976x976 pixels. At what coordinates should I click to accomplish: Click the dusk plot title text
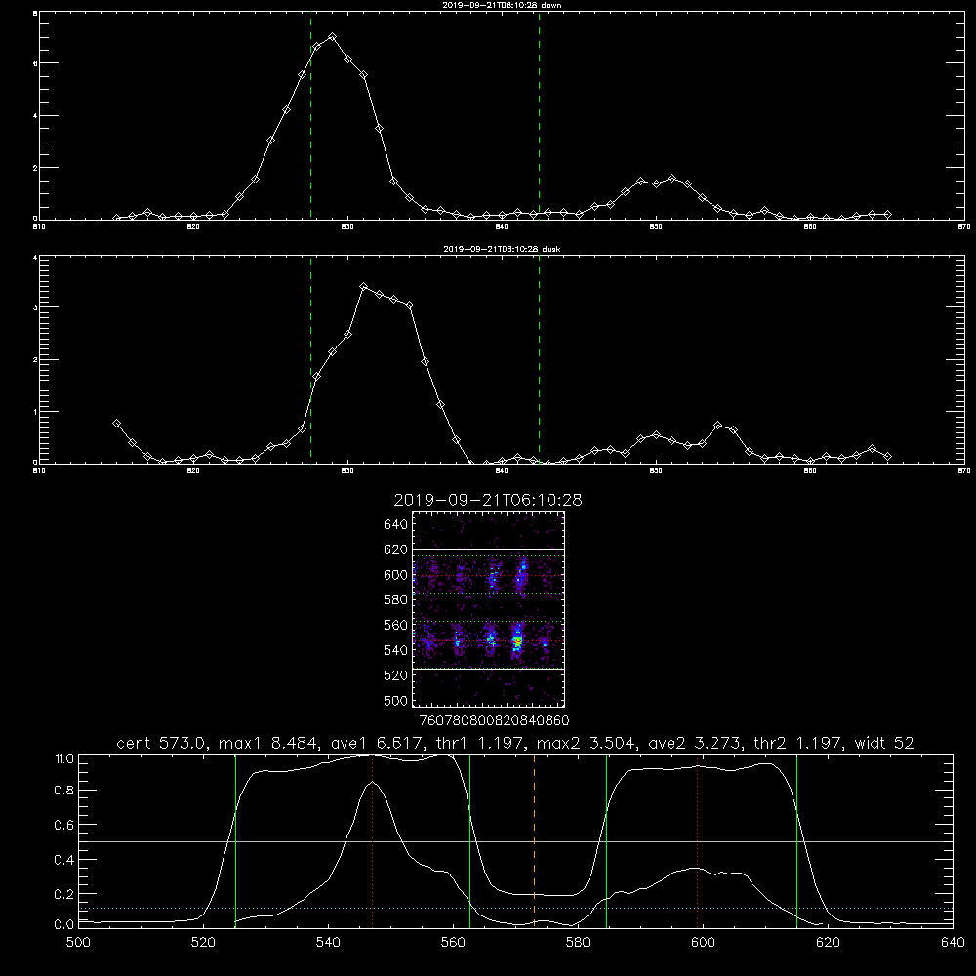502,249
